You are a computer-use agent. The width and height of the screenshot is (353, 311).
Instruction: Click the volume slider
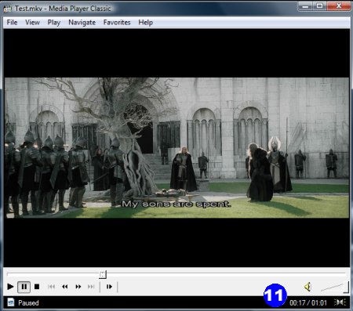[335, 287]
